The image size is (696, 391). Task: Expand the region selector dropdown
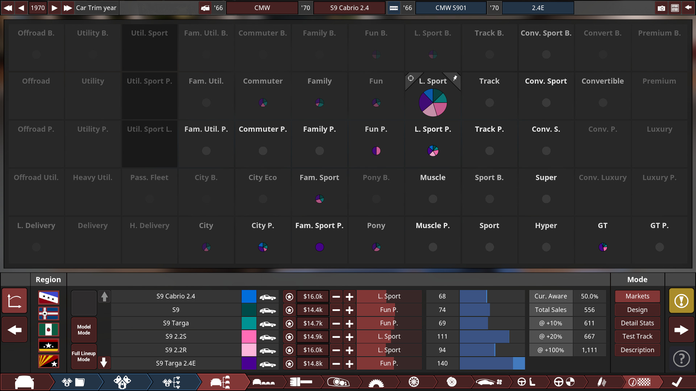[x=47, y=279]
